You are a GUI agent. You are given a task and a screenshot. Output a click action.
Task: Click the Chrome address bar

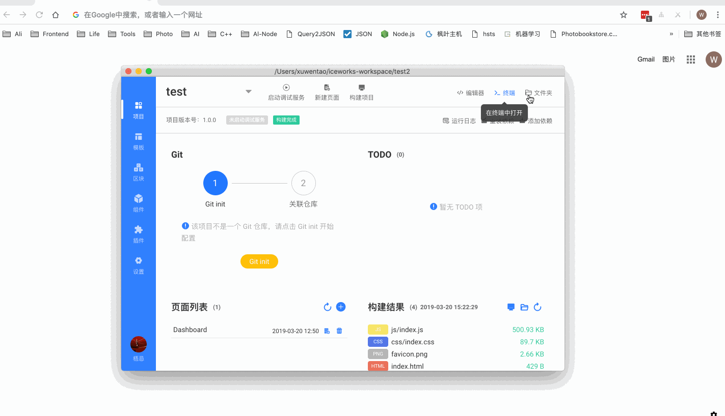[x=341, y=15]
